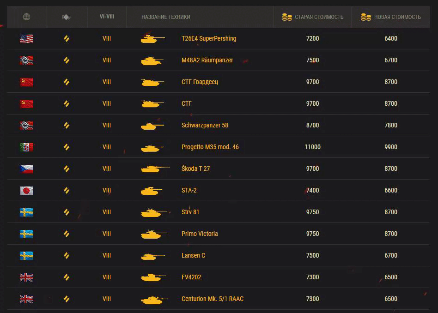Select tier VIII label in Škoda T 27 row
438x313 pixels.
pyautogui.click(x=107, y=169)
